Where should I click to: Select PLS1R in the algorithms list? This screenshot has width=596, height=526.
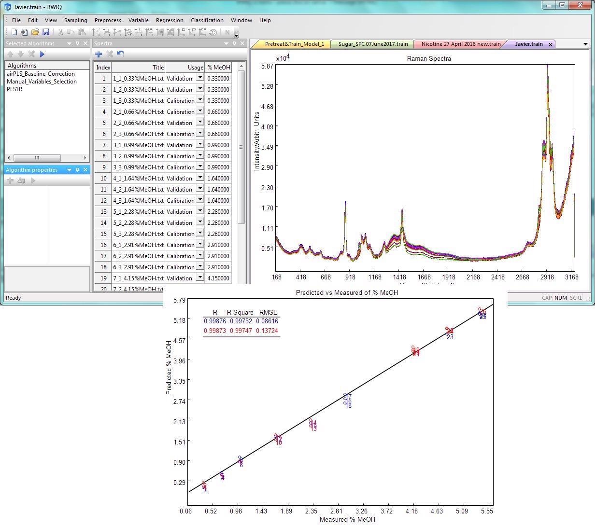(x=14, y=89)
